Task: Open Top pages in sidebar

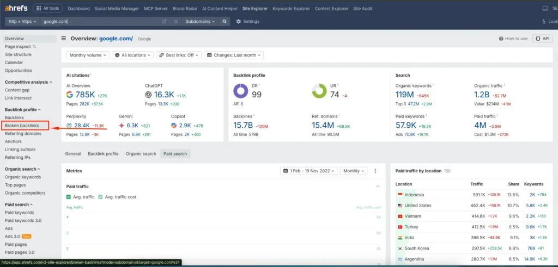Action: [15, 185]
